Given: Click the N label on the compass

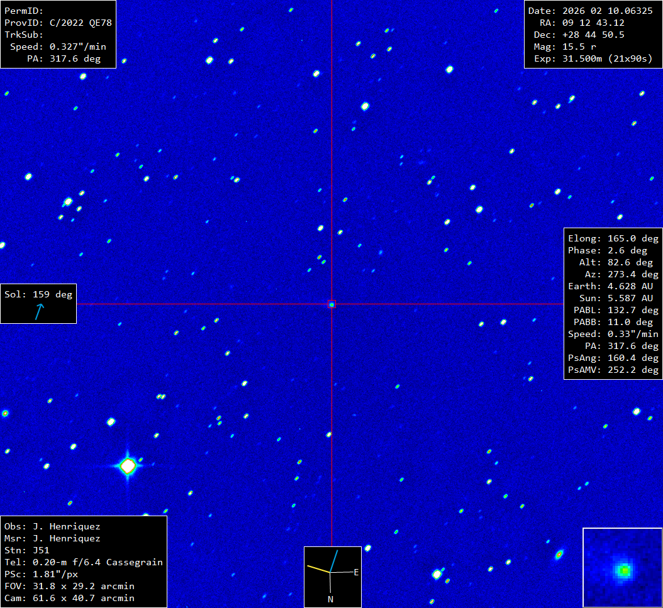Looking at the screenshot, I should pos(330,599).
